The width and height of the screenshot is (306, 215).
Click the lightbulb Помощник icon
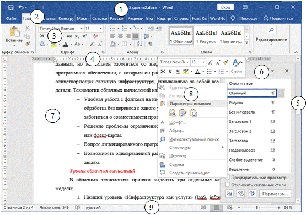[x=233, y=18]
